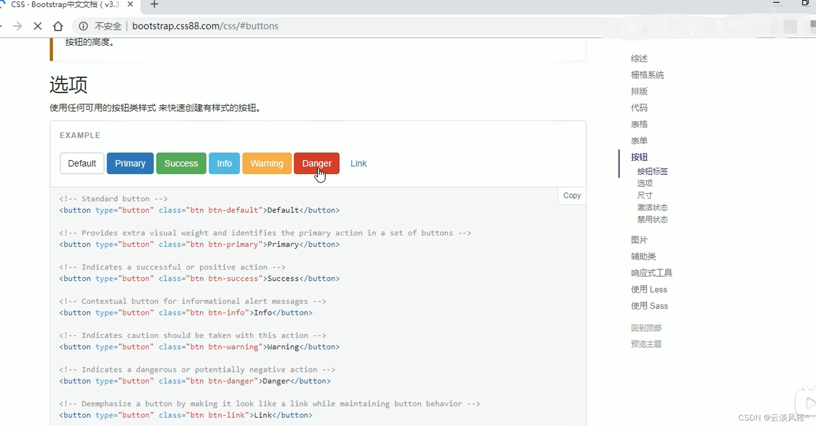This screenshot has width=816, height=426.
Task: Copy the example code snippet
Action: pyautogui.click(x=572, y=196)
